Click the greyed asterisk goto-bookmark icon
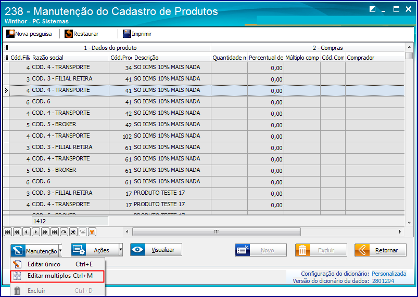The image size is (418, 297). [82, 232]
